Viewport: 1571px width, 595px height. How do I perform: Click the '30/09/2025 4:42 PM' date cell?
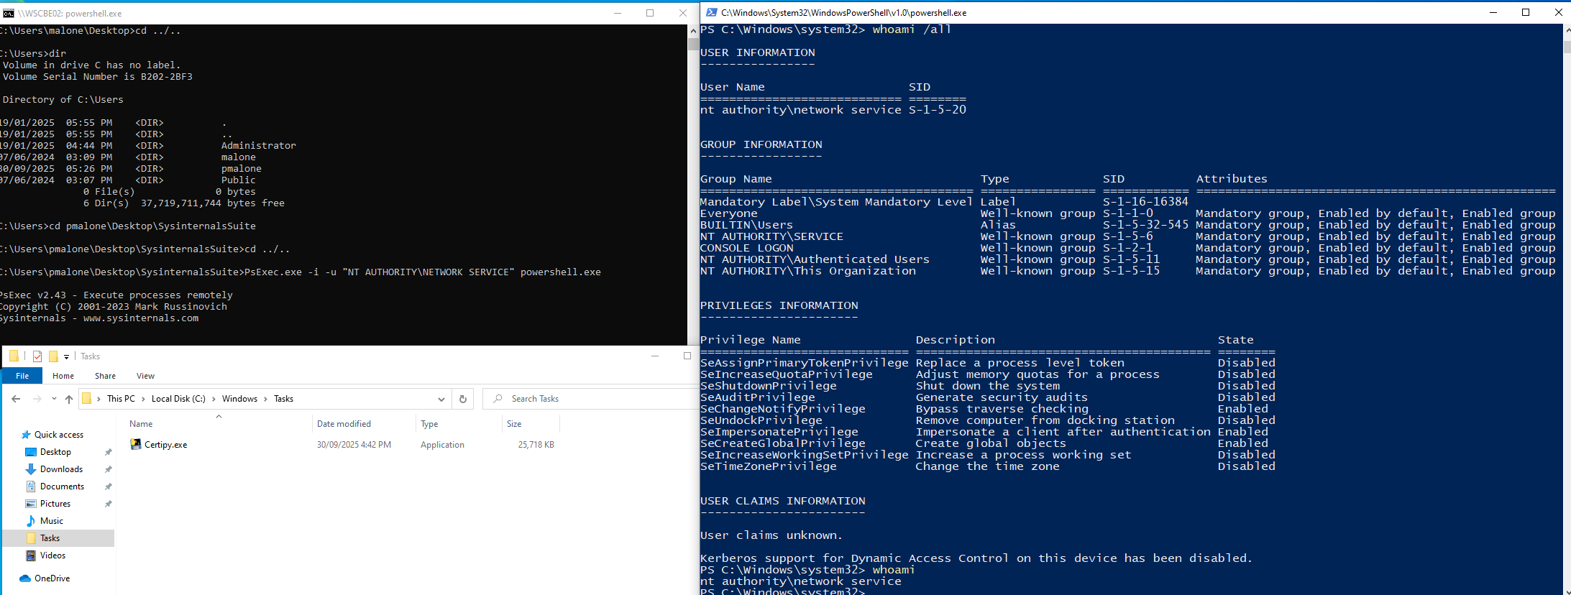354,445
